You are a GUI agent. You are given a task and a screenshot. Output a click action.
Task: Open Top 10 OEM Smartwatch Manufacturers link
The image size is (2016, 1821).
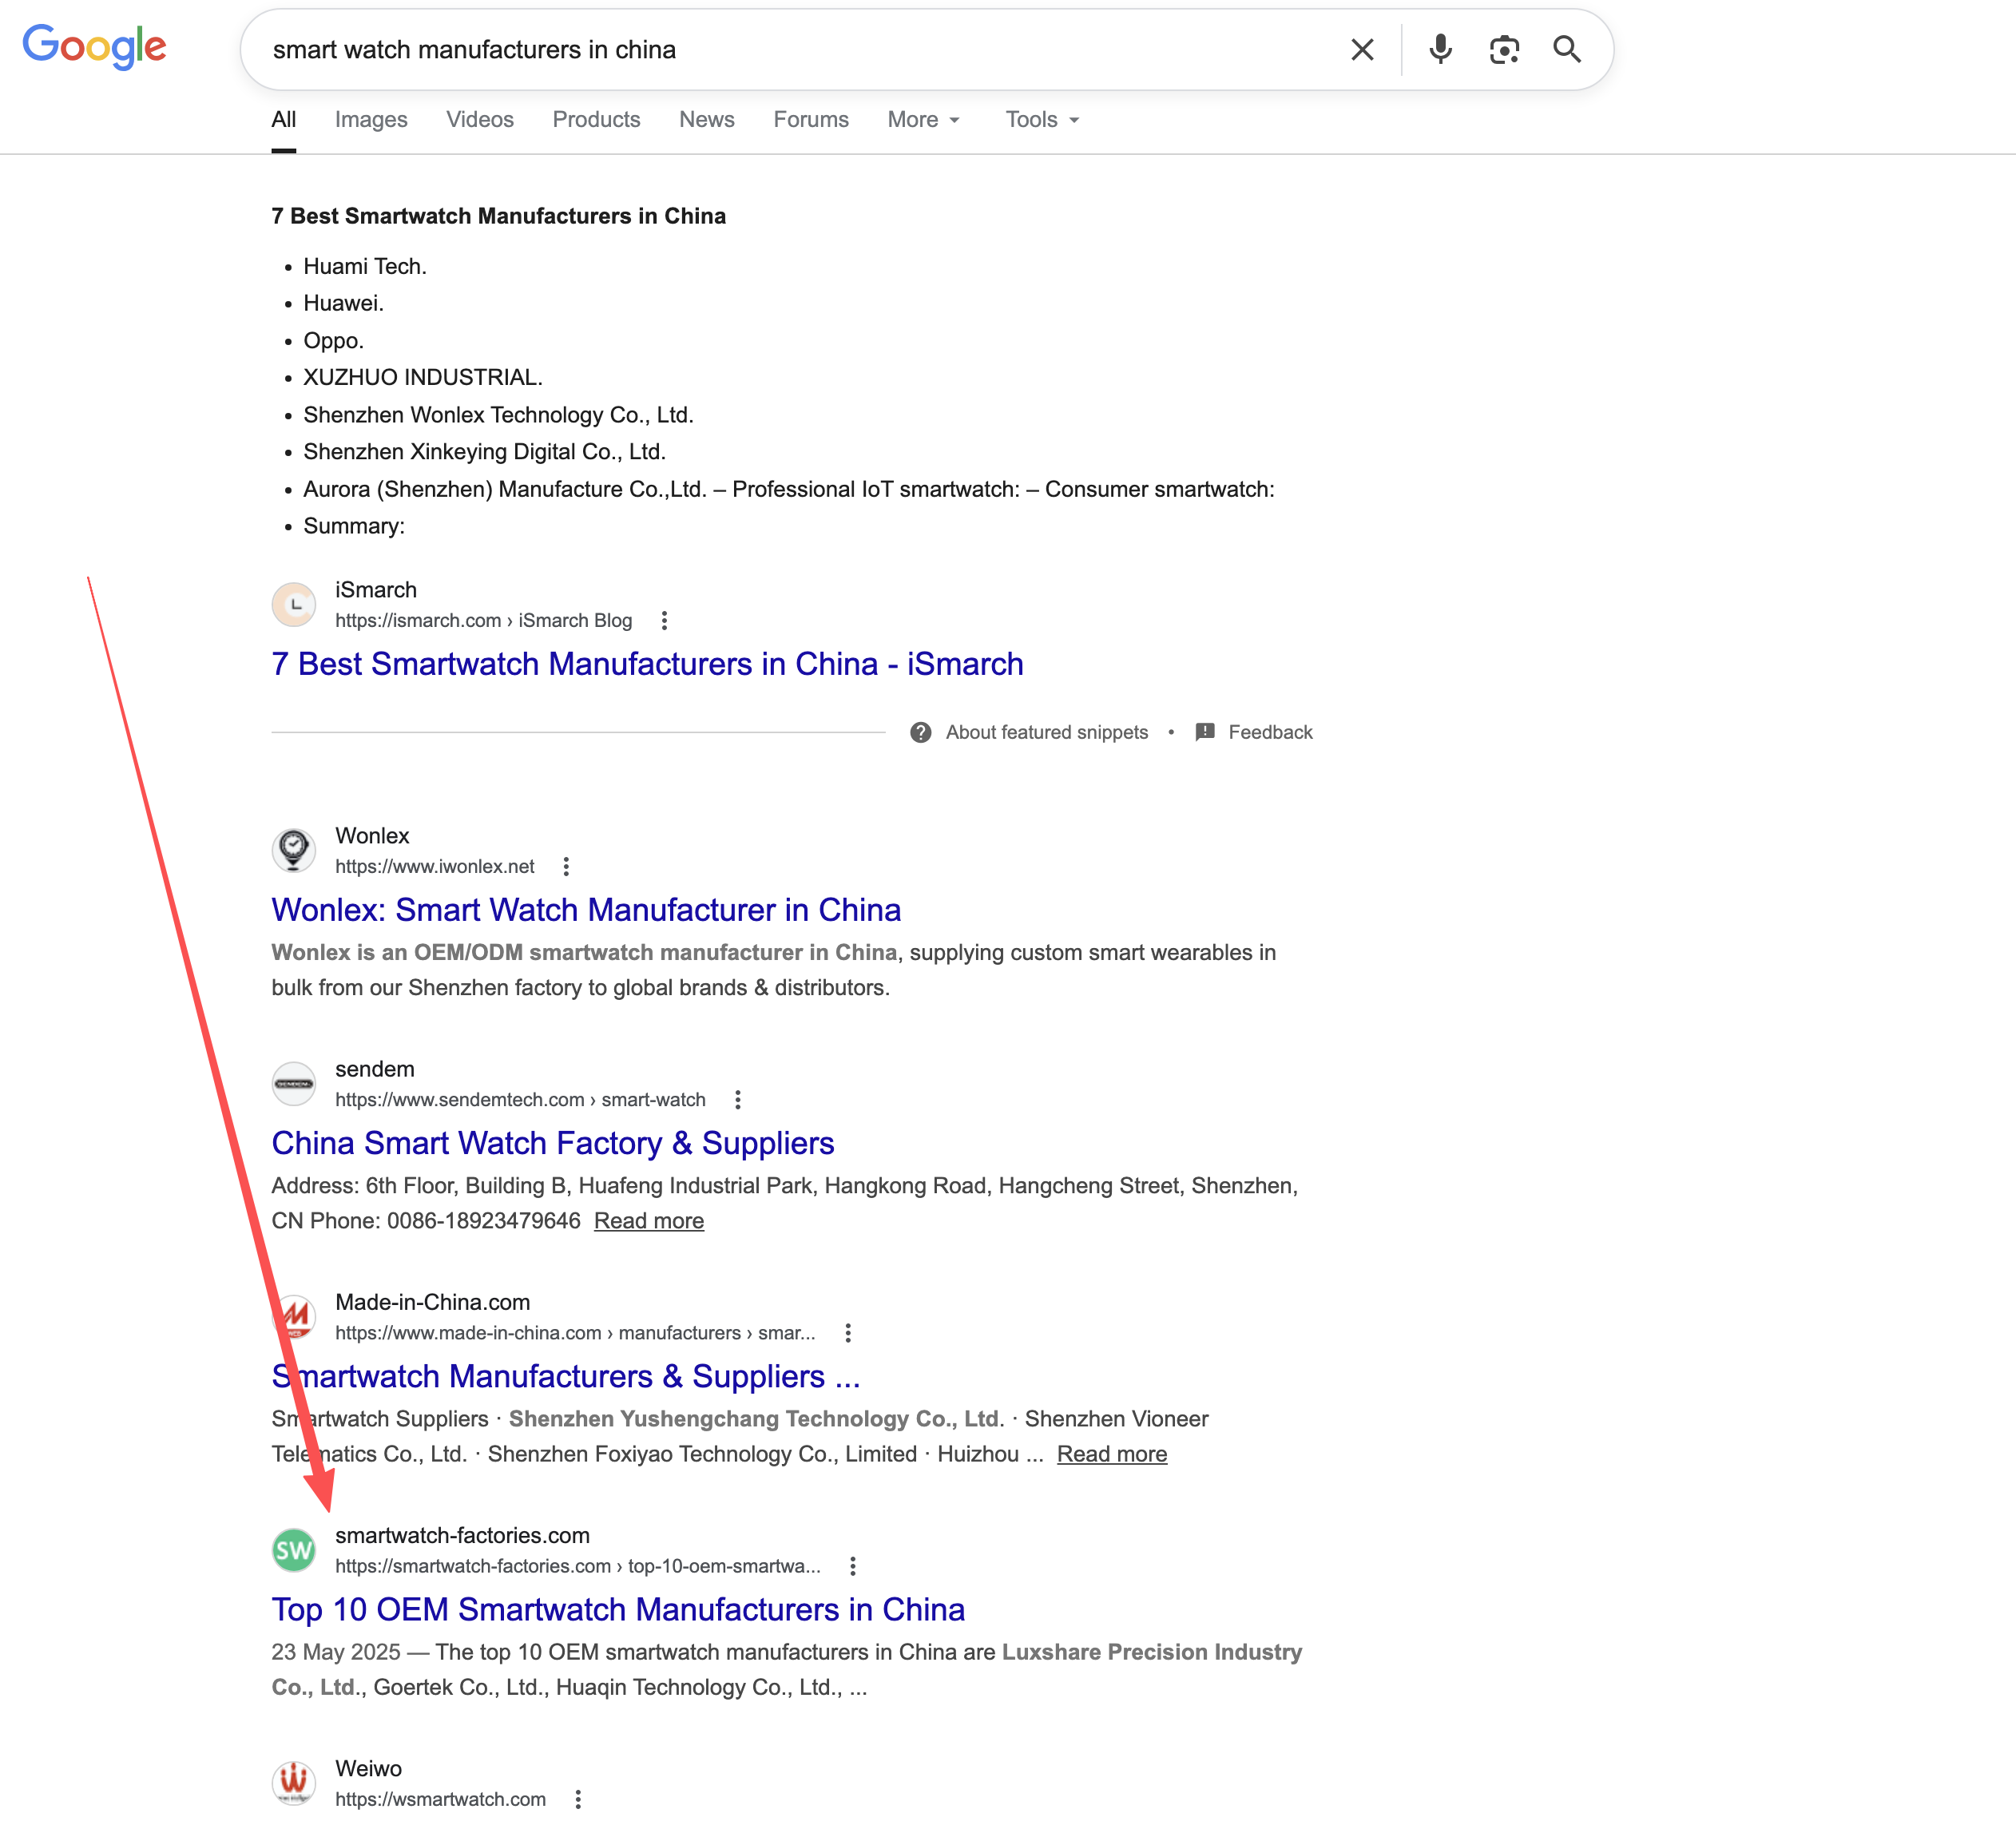click(x=618, y=1610)
